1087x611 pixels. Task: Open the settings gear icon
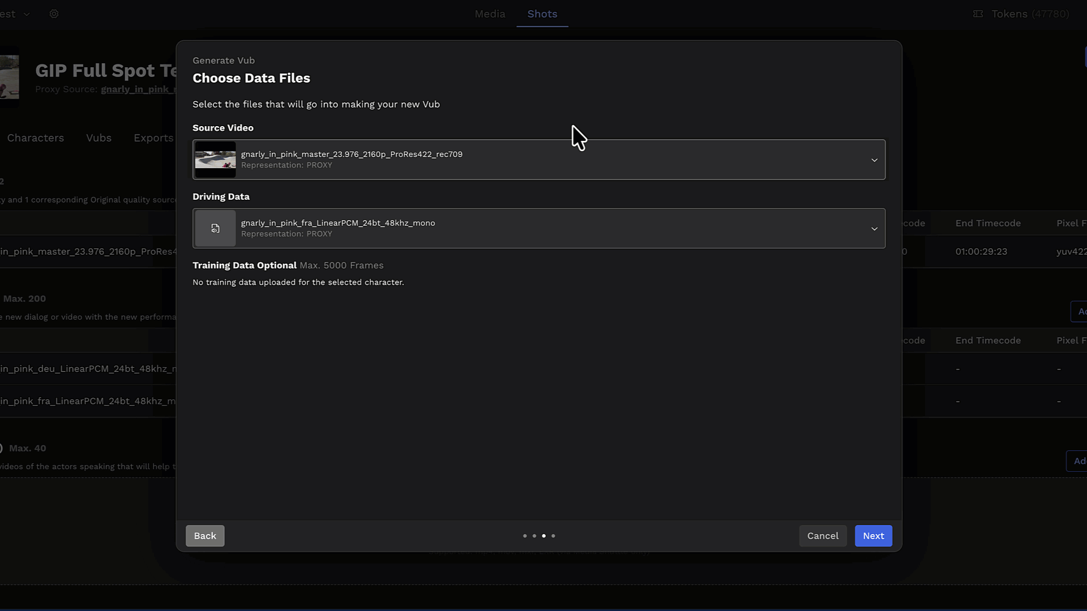(x=54, y=14)
